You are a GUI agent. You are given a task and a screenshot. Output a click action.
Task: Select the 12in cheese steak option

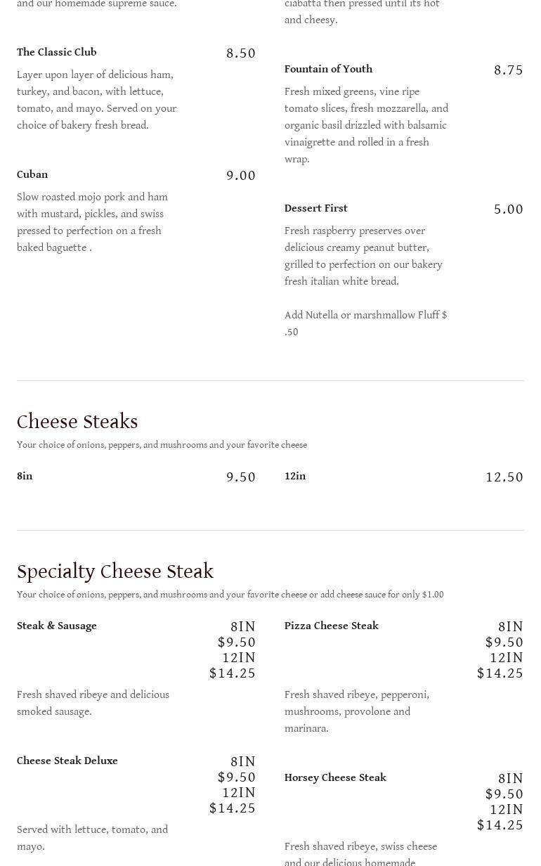click(x=295, y=477)
